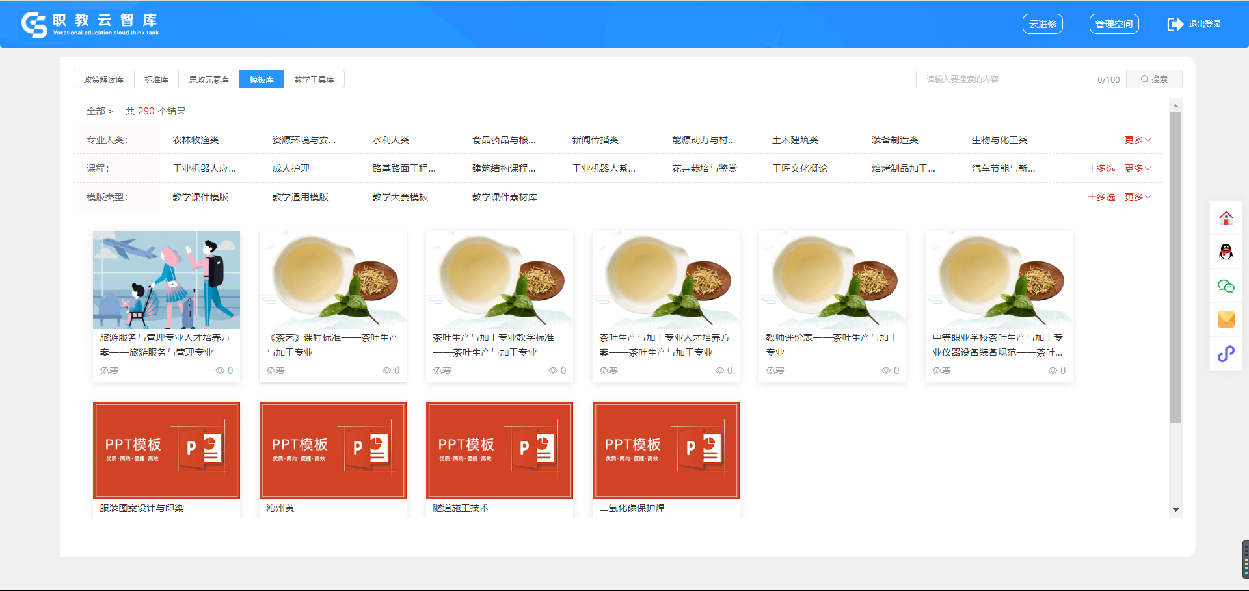This screenshot has height=591, width=1249.
Task: Open the QQ penguin contact icon
Action: tap(1226, 252)
